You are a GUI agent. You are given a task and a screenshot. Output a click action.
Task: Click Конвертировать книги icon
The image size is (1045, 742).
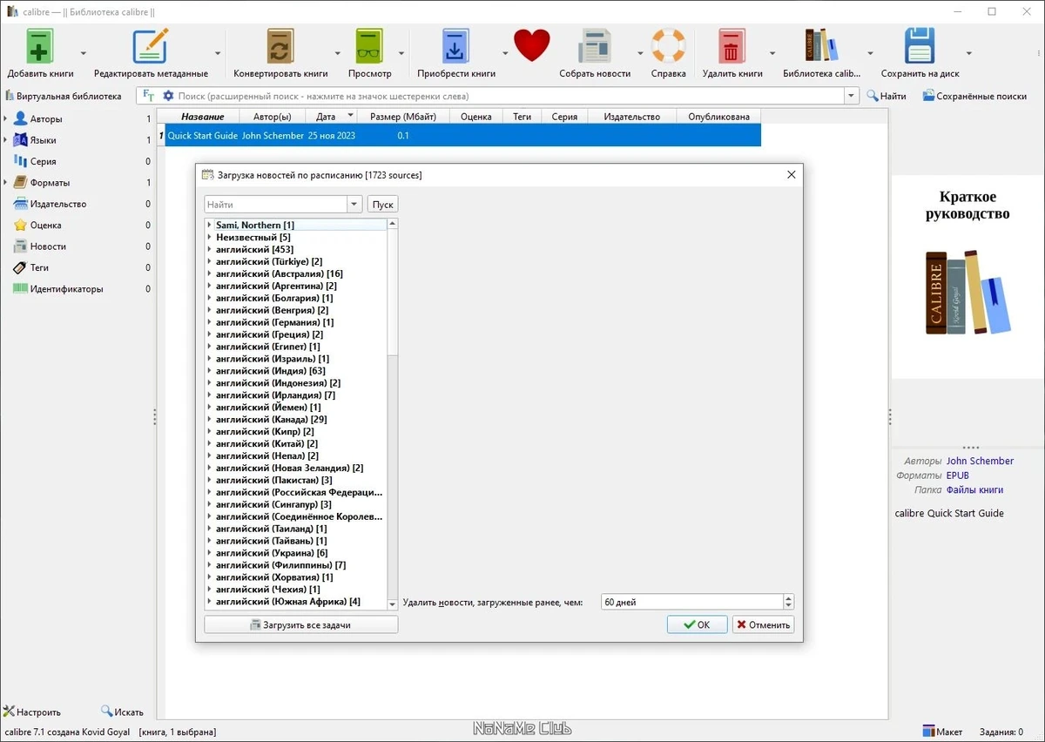pos(280,45)
